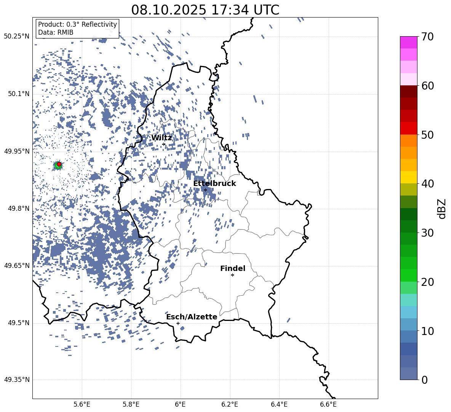Click the 49.65°N latitude label
The width and height of the screenshot is (451, 412).
coord(17,265)
